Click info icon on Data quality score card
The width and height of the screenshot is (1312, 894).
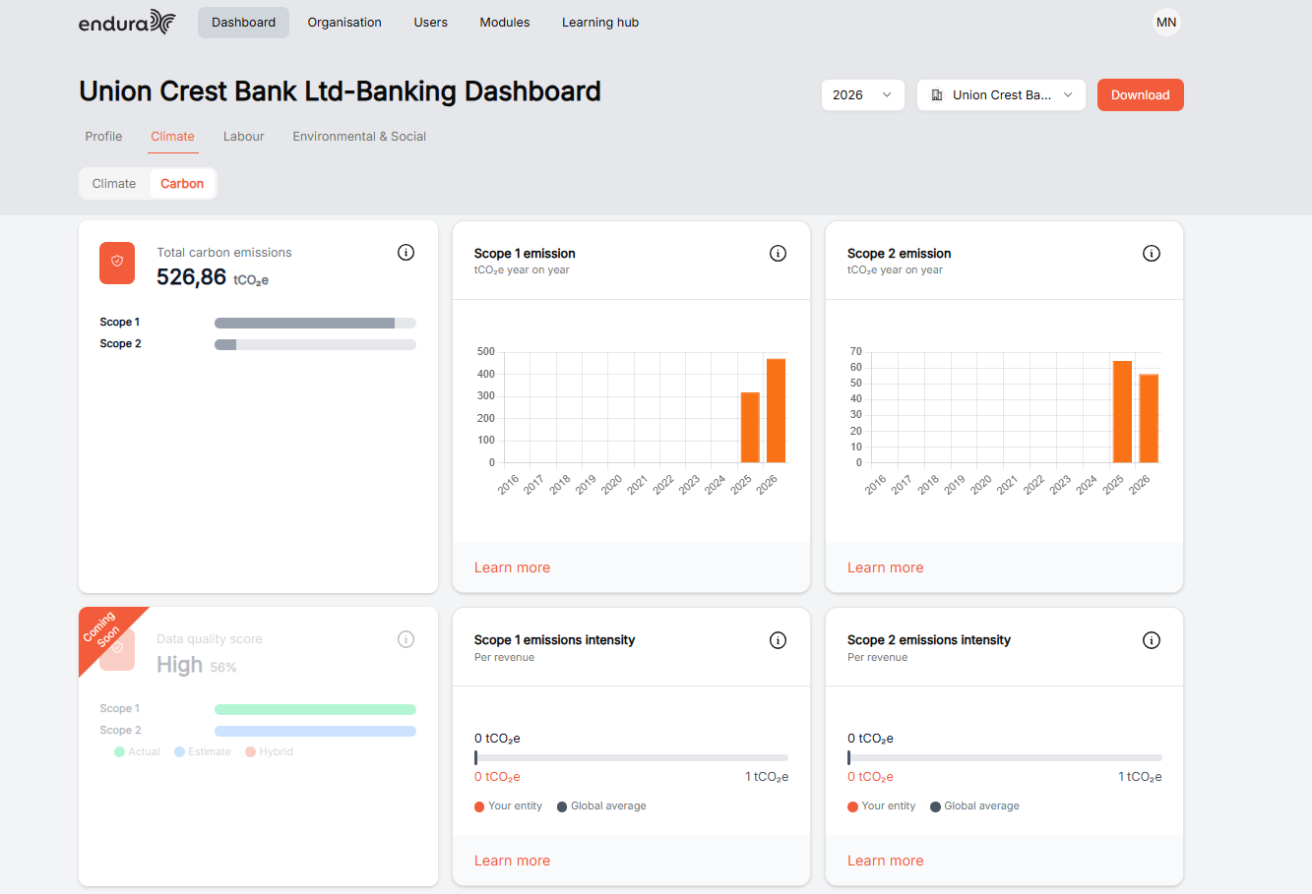pos(406,639)
